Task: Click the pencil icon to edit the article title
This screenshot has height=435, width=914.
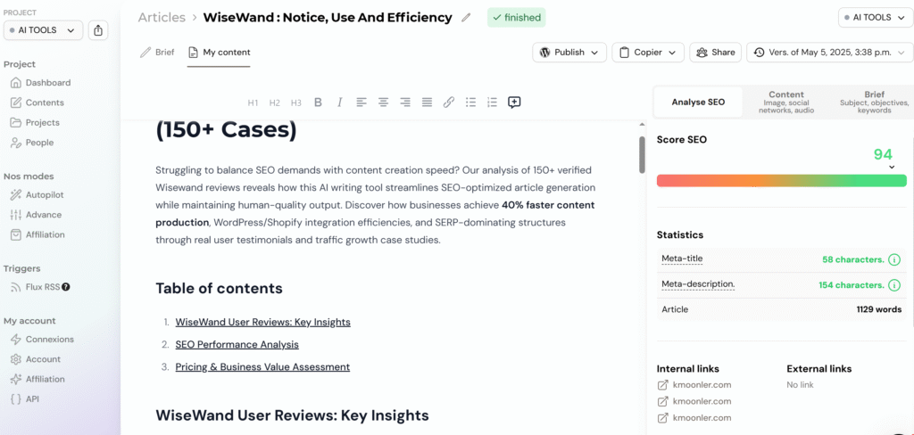Action: coord(466,18)
